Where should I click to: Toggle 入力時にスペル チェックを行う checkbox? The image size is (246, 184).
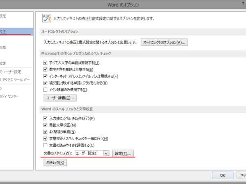pos(45,118)
